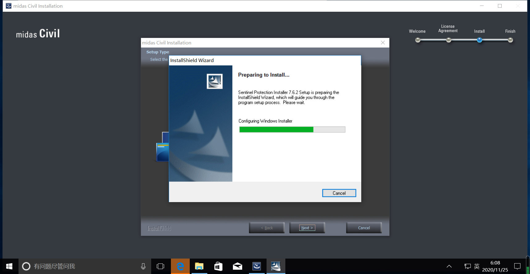Activate the Cortana microphone icon

[143, 266]
